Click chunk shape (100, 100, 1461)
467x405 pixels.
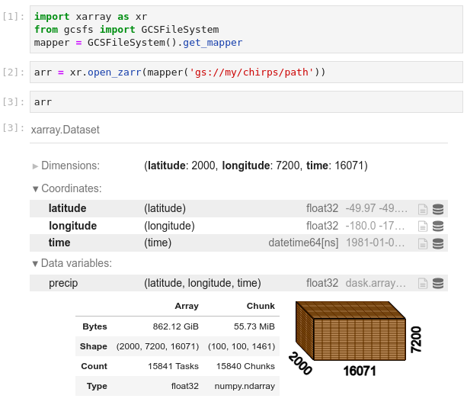(x=241, y=346)
